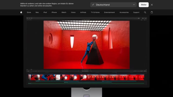Close the country selection banner

[x=152, y=5]
